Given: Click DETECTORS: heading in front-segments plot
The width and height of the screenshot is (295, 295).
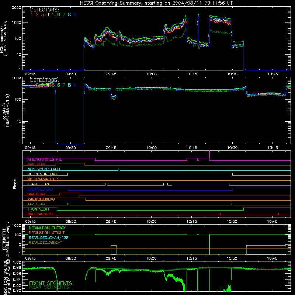Looking at the screenshot, I should pyautogui.click(x=44, y=10).
